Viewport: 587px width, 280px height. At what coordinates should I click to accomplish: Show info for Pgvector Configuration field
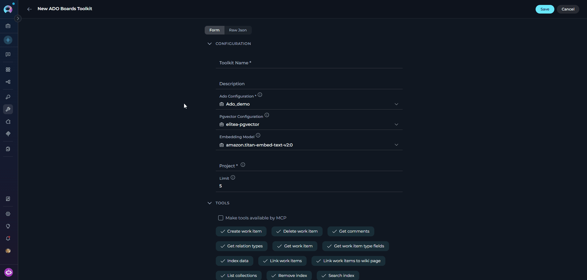coord(267,115)
